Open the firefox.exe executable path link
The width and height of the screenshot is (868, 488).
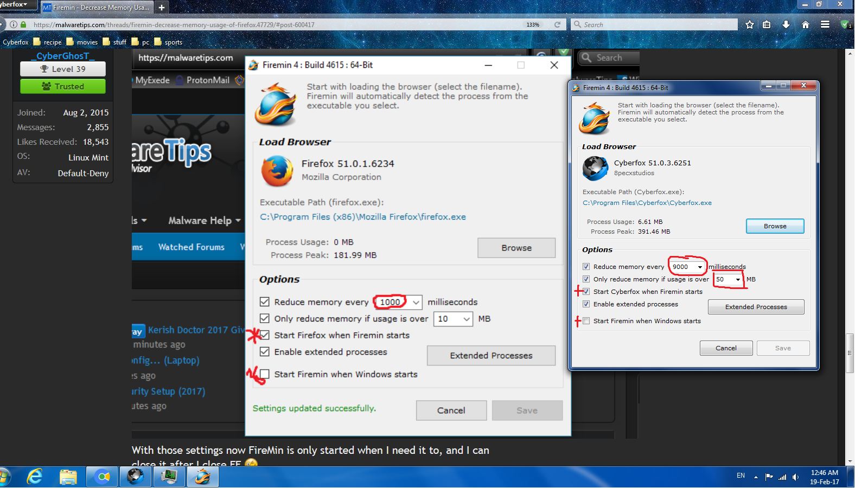(363, 217)
